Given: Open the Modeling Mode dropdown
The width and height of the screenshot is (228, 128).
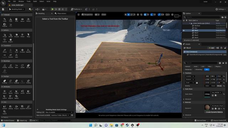Looking at the screenshot, I should click(16, 9).
